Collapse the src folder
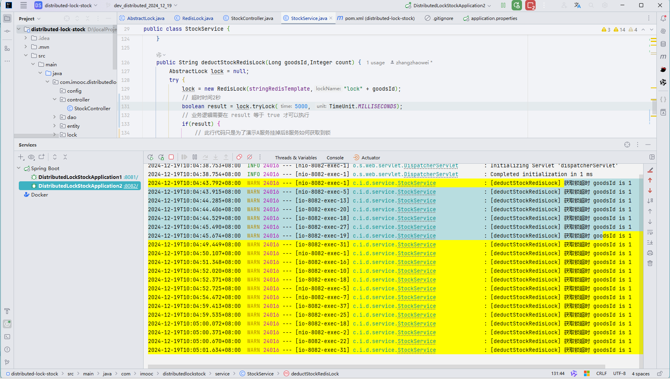The height and width of the screenshot is (379, 670). point(26,56)
